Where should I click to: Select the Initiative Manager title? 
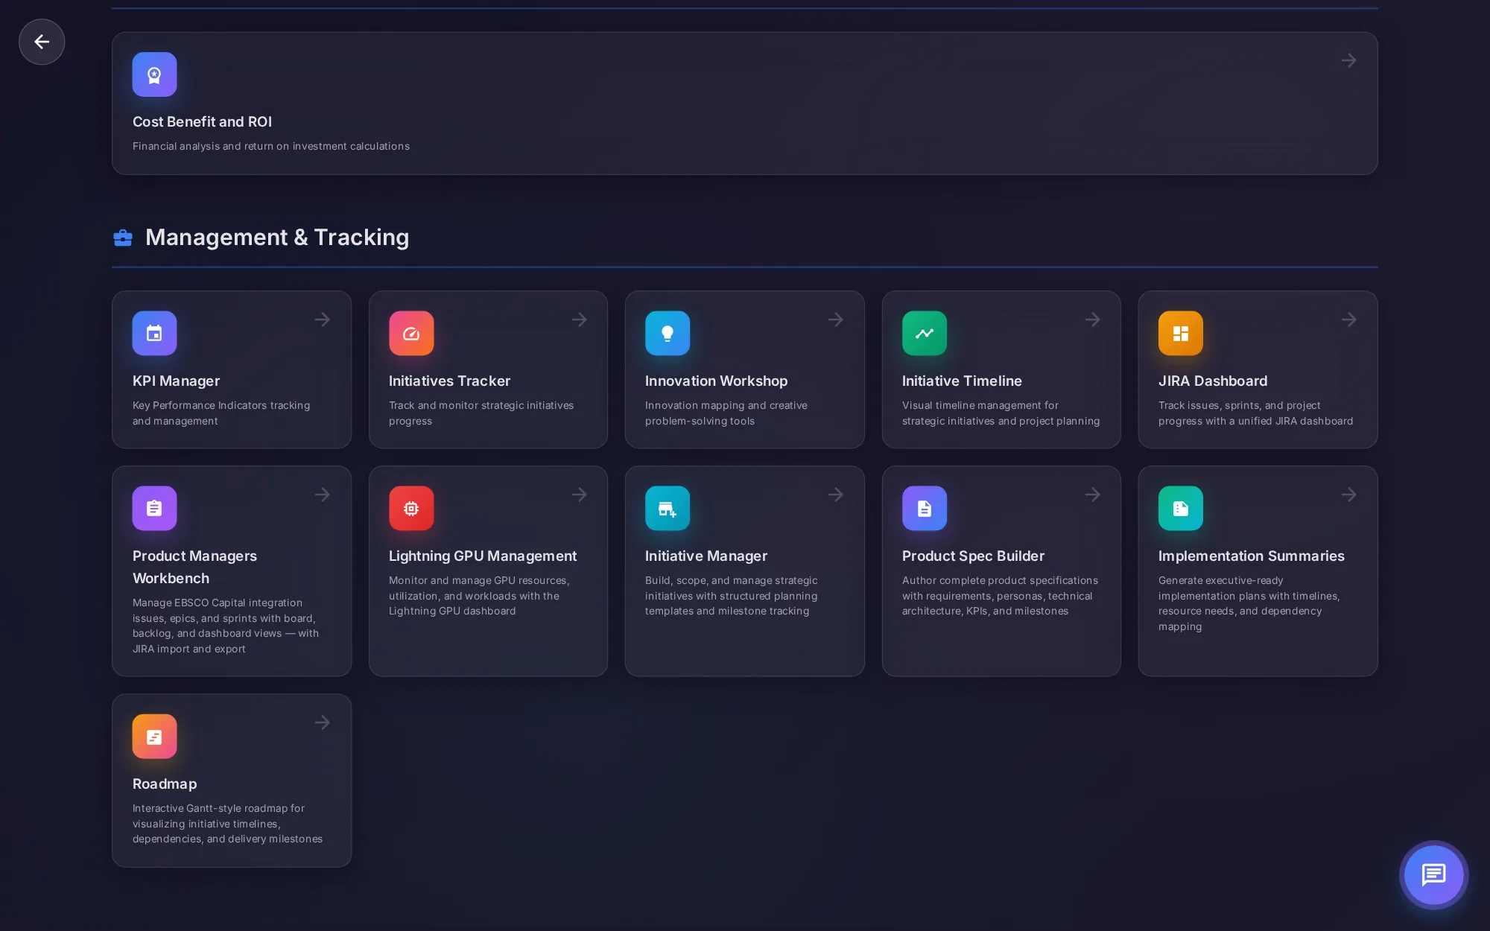706,556
